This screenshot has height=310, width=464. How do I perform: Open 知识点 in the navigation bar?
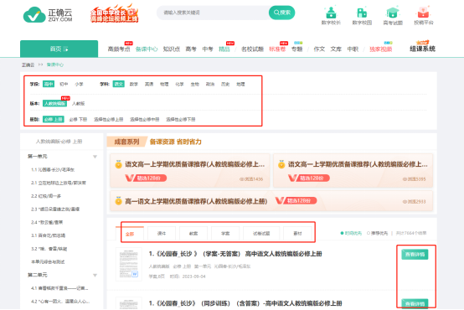(x=172, y=49)
